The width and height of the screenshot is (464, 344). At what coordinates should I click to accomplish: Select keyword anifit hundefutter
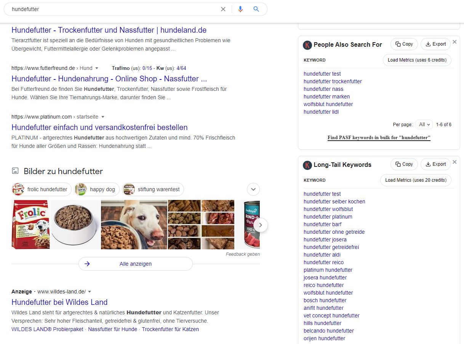click(x=323, y=308)
